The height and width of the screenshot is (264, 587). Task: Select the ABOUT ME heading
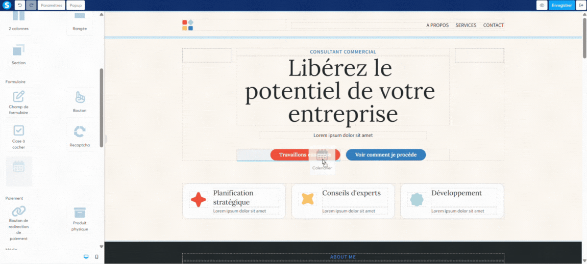coord(343,257)
